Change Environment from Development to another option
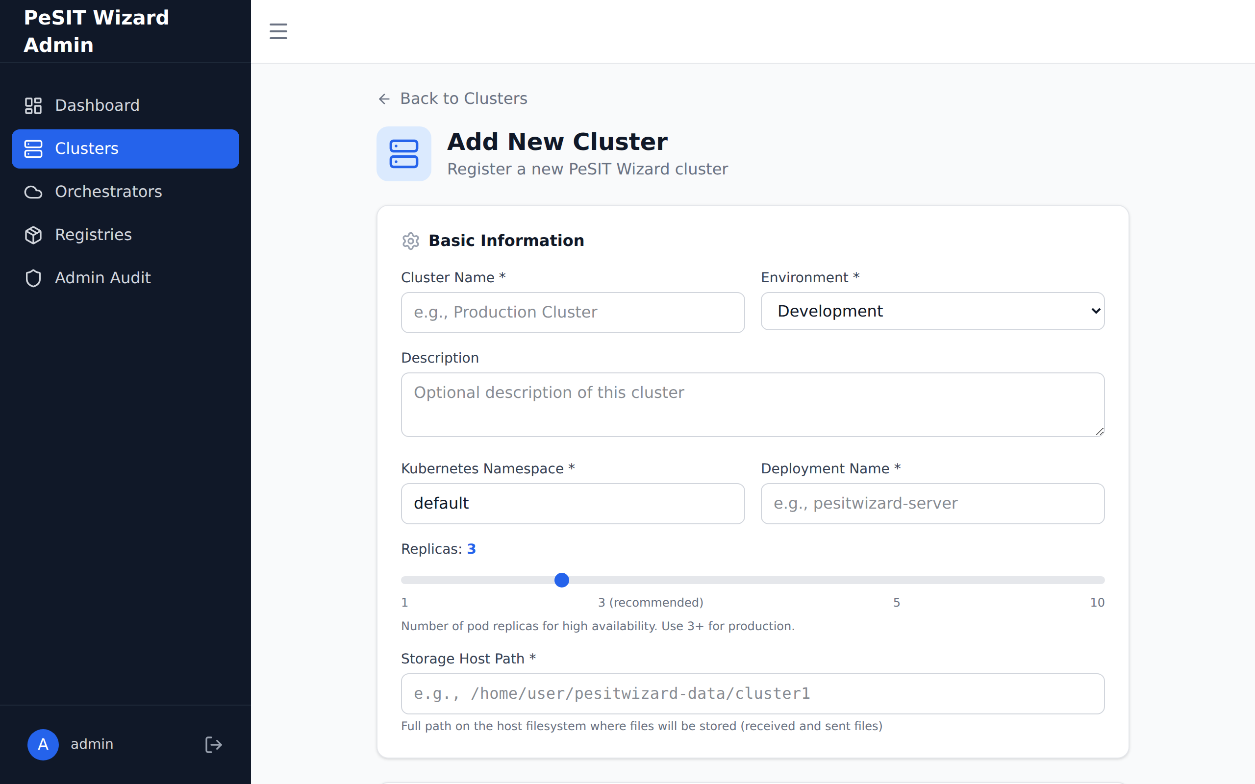This screenshot has height=784, width=1255. point(932,311)
